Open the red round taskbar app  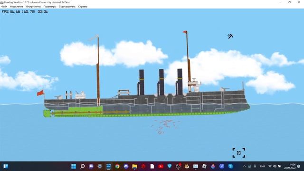(143, 166)
